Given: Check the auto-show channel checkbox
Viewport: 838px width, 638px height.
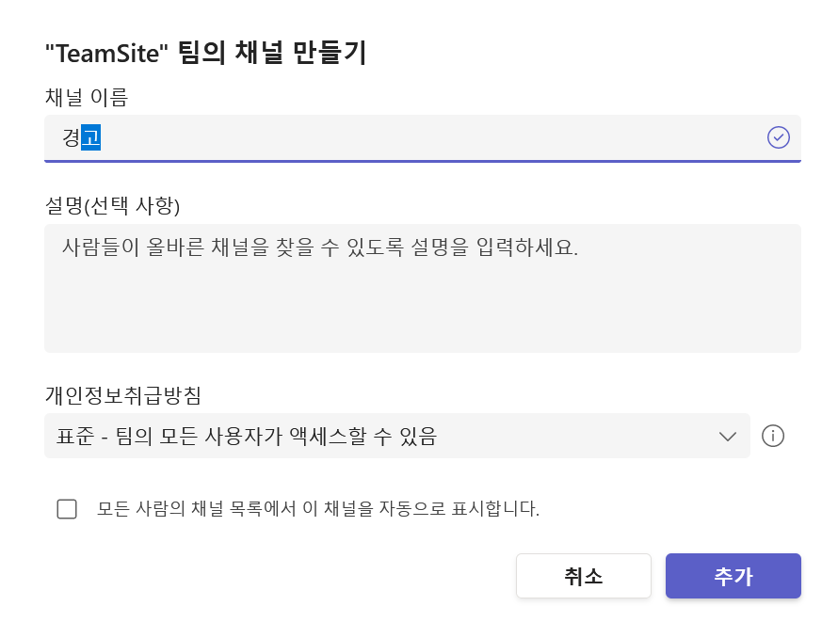Looking at the screenshot, I should point(67,509).
